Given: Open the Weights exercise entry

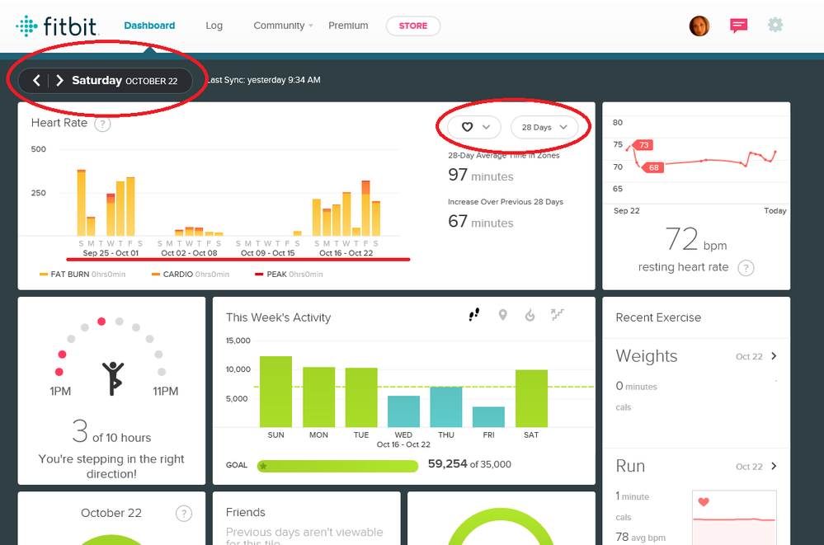Looking at the screenshot, I should pos(696,356).
